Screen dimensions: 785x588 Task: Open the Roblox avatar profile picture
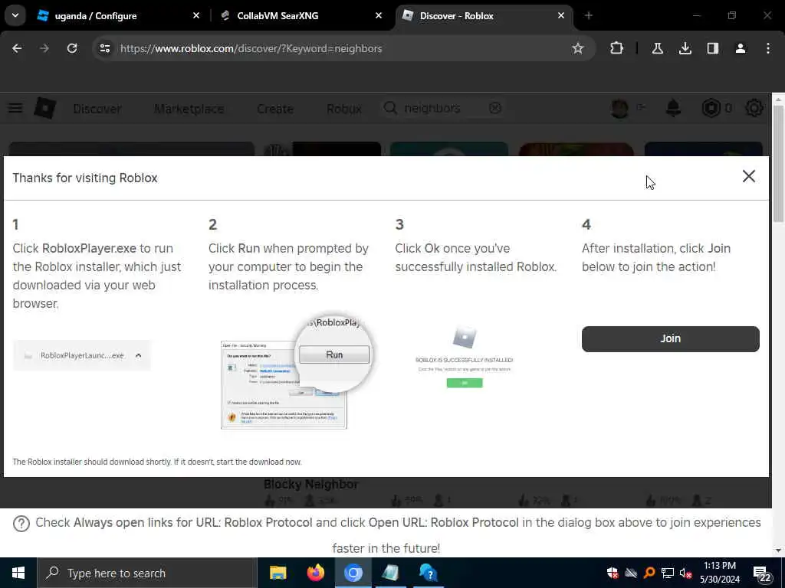tap(619, 108)
